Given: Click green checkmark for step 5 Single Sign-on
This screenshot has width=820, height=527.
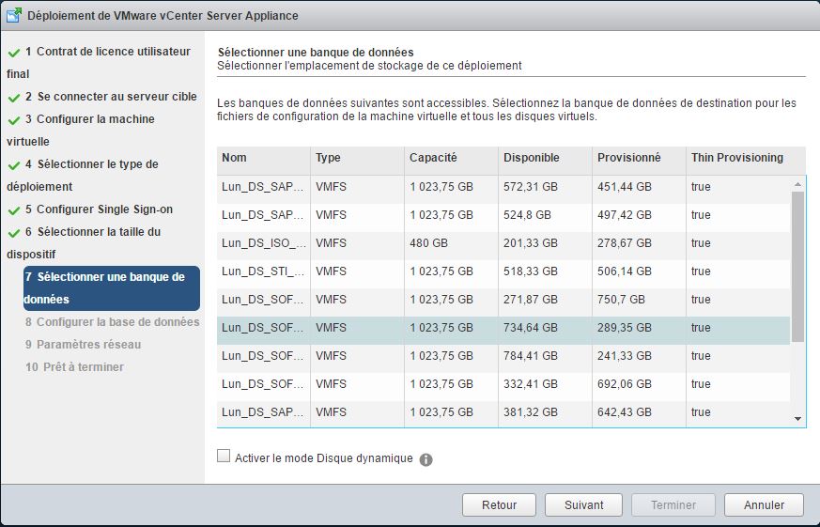Looking at the screenshot, I should coord(14,210).
